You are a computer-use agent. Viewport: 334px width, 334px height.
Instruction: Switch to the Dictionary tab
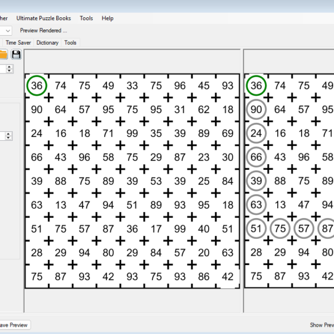coord(47,42)
